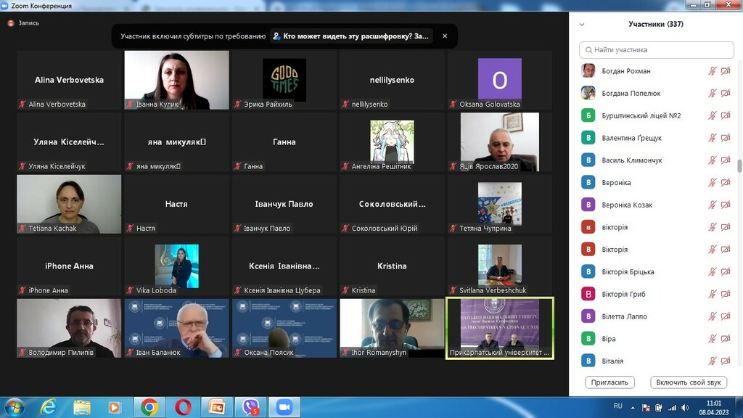Click the camera-off icon for Вікторія Гриб
The image size is (743, 418).
tap(726, 295)
